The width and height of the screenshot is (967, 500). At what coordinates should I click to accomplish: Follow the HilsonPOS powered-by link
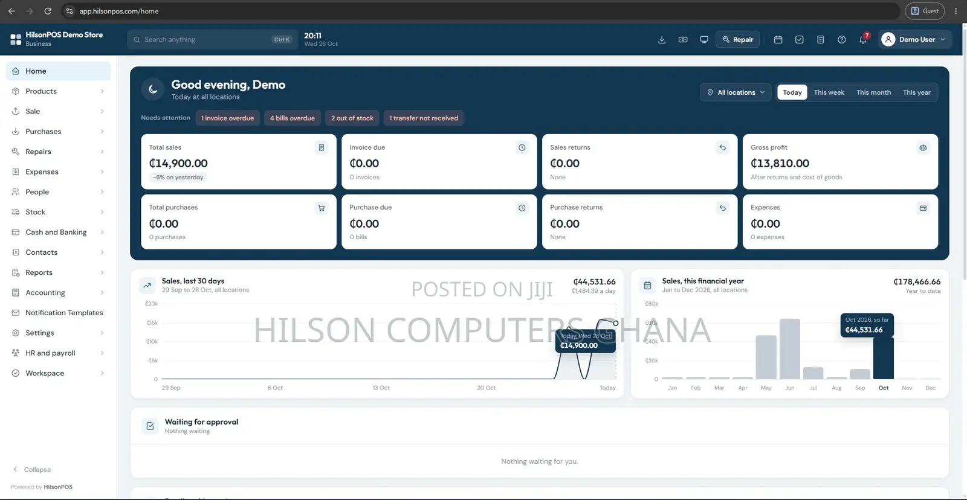click(x=58, y=487)
